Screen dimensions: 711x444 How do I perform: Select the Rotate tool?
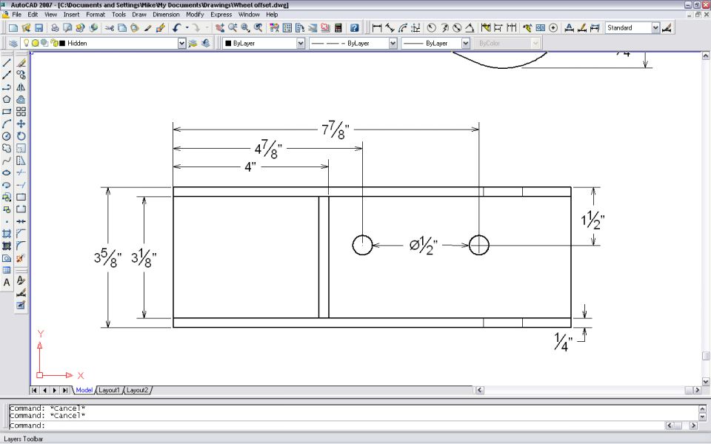(21, 136)
